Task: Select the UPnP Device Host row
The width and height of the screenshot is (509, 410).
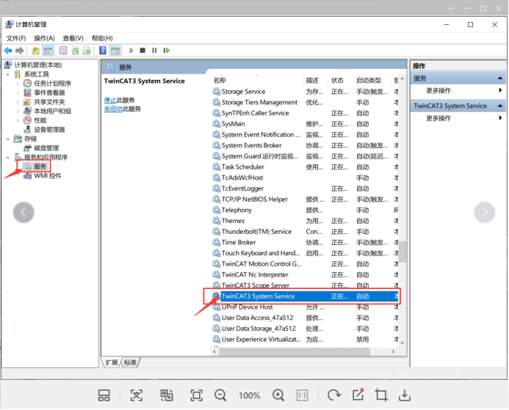Action: tap(305, 307)
